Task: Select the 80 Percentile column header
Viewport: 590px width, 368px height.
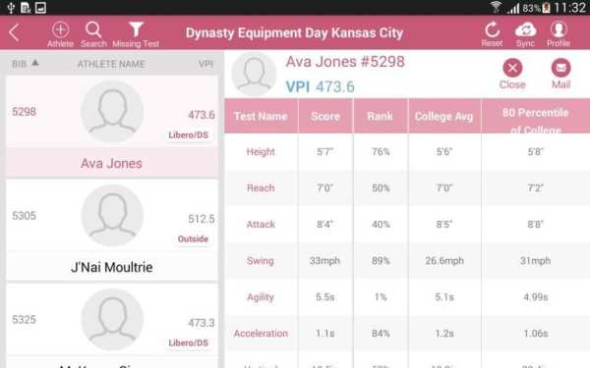Action: [x=536, y=116]
